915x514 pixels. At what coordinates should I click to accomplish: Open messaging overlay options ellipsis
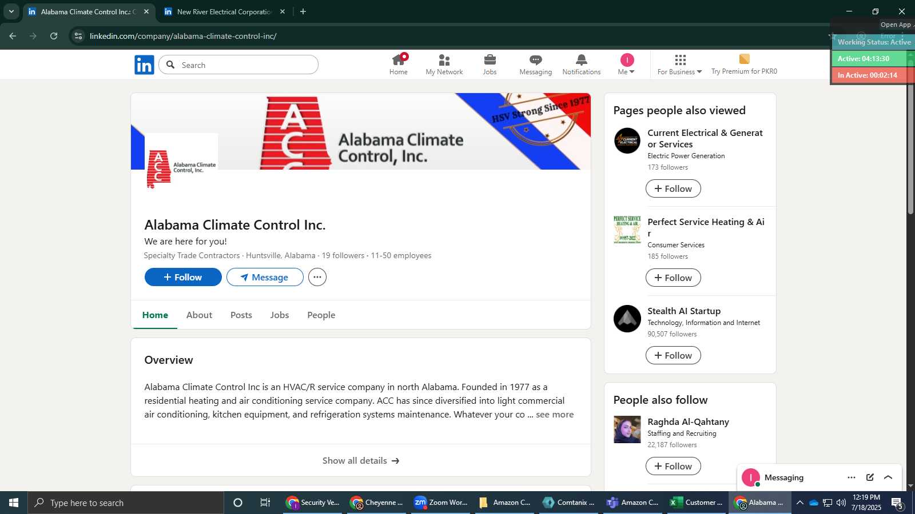(x=852, y=477)
